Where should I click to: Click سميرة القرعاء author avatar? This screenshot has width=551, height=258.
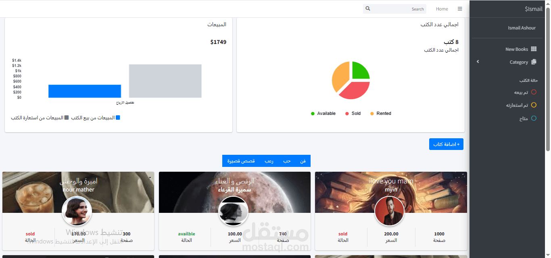[233, 211]
